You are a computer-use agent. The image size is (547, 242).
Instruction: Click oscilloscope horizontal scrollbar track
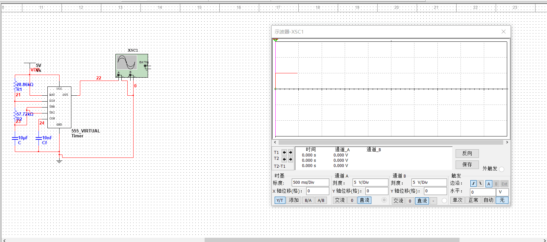tap(391, 142)
